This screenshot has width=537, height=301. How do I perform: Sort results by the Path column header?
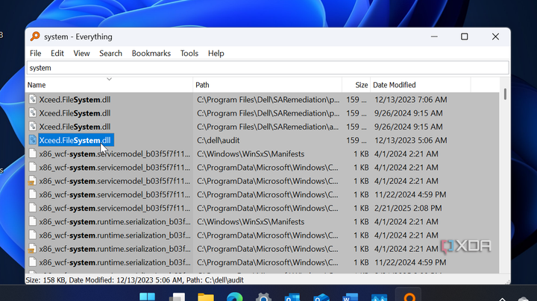tap(204, 85)
